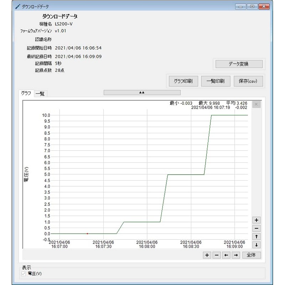Save data with 保存(csv) button

[x=248, y=81]
